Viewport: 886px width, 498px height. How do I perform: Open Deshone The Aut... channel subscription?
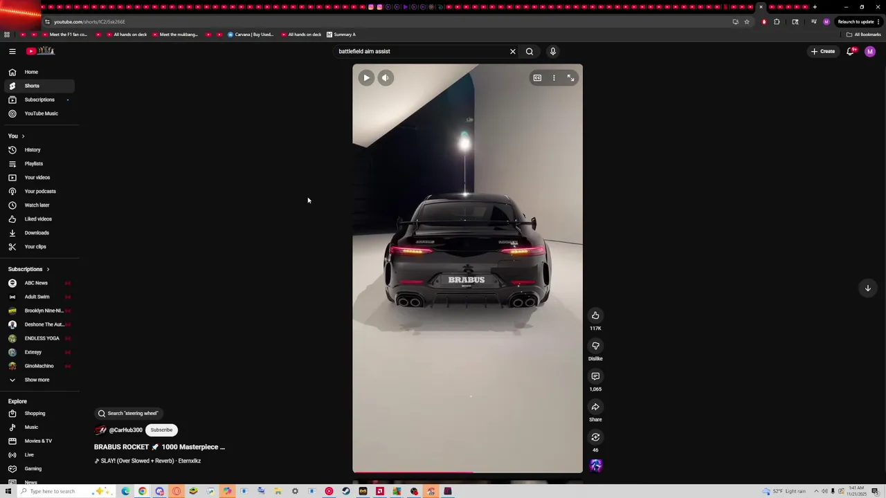(38, 324)
